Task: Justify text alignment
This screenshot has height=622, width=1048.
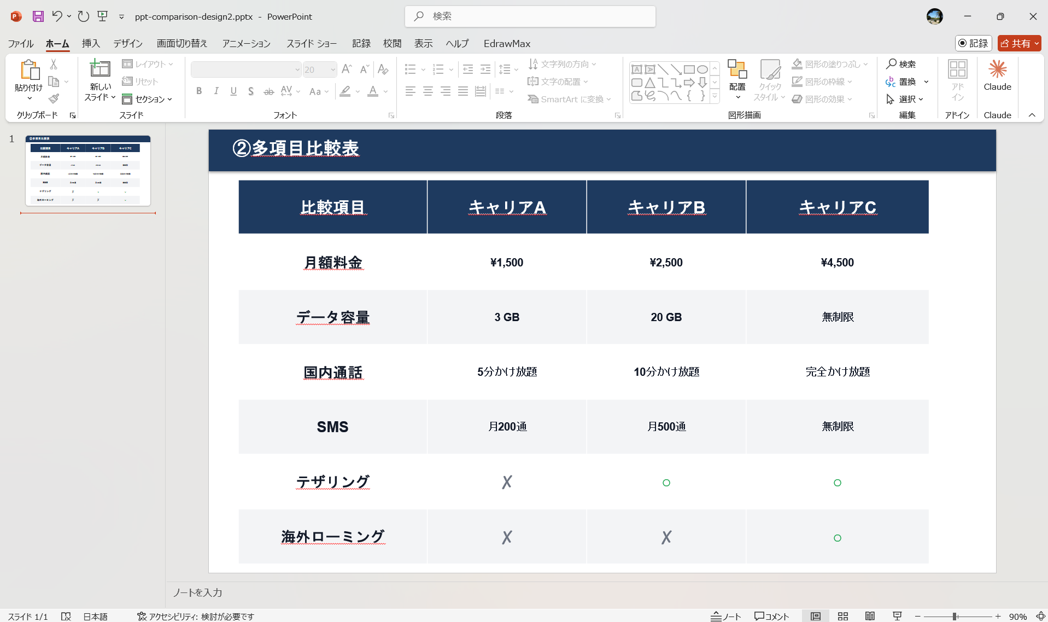Action: pyautogui.click(x=463, y=91)
